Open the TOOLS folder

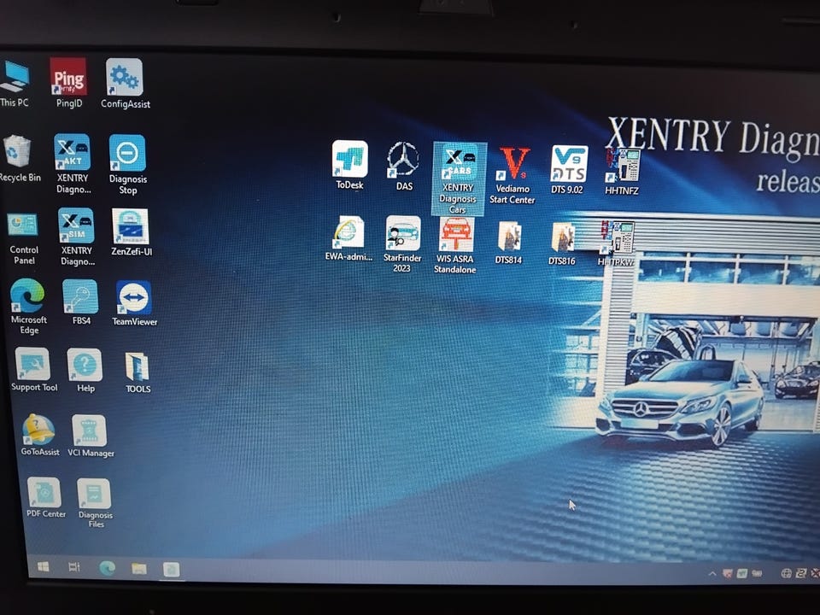pyautogui.click(x=138, y=372)
